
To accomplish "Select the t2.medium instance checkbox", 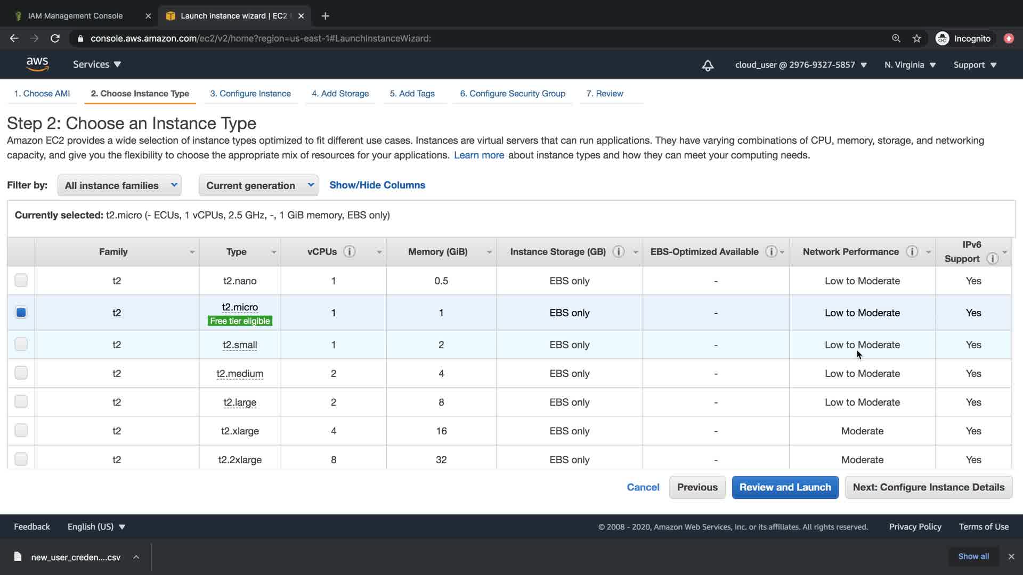I will click(x=21, y=373).
